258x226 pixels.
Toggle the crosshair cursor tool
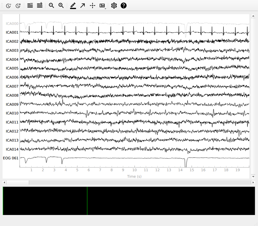[92, 5]
